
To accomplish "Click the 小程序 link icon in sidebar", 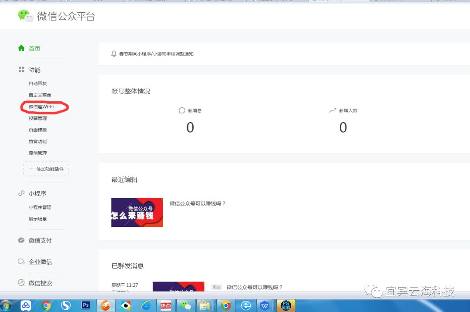I will tap(21, 193).
